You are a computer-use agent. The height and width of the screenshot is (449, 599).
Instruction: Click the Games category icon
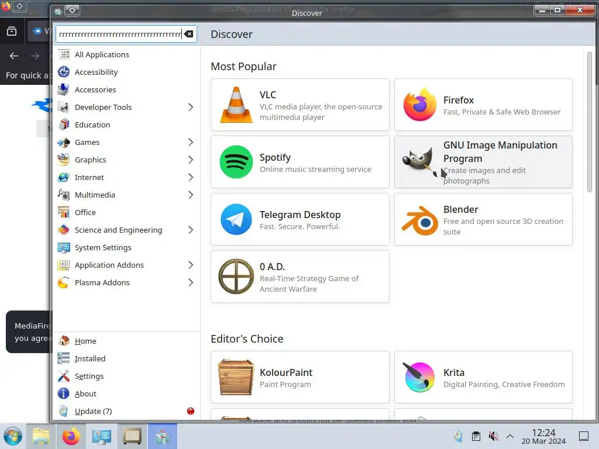pos(63,143)
